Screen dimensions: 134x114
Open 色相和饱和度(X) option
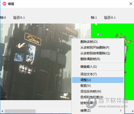tap(98, 97)
